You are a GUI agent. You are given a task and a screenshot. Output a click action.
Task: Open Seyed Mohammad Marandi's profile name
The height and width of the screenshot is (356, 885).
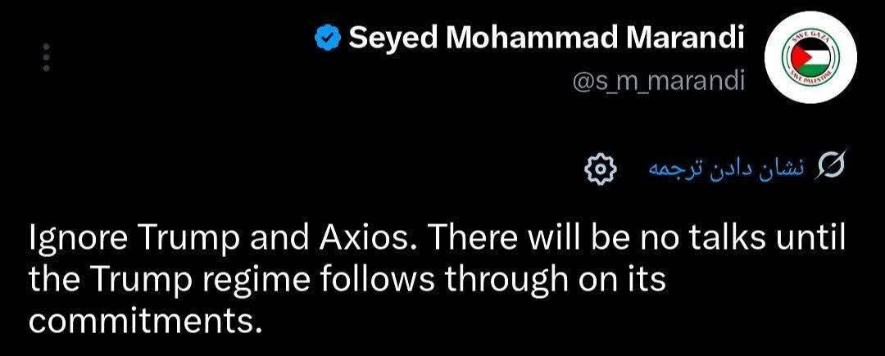(546, 38)
